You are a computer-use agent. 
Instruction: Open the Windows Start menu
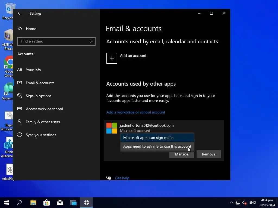click(7, 203)
